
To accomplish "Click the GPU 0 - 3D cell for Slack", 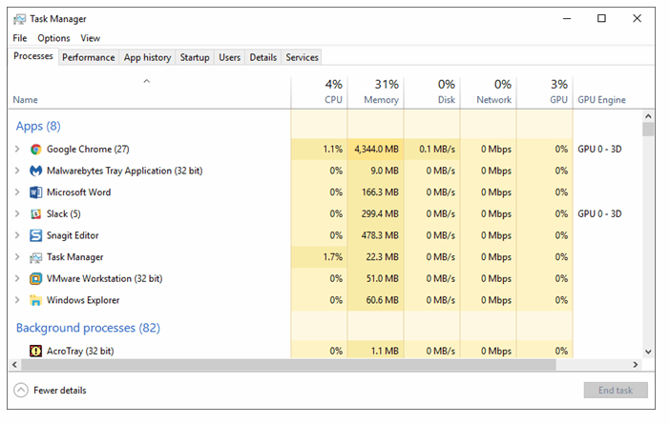I will (599, 213).
